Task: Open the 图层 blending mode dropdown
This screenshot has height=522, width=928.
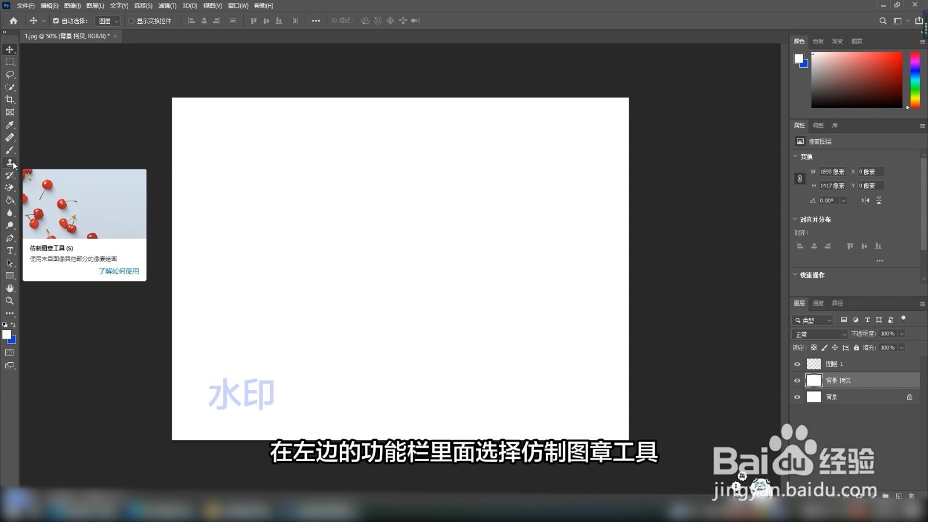Action: click(x=819, y=333)
